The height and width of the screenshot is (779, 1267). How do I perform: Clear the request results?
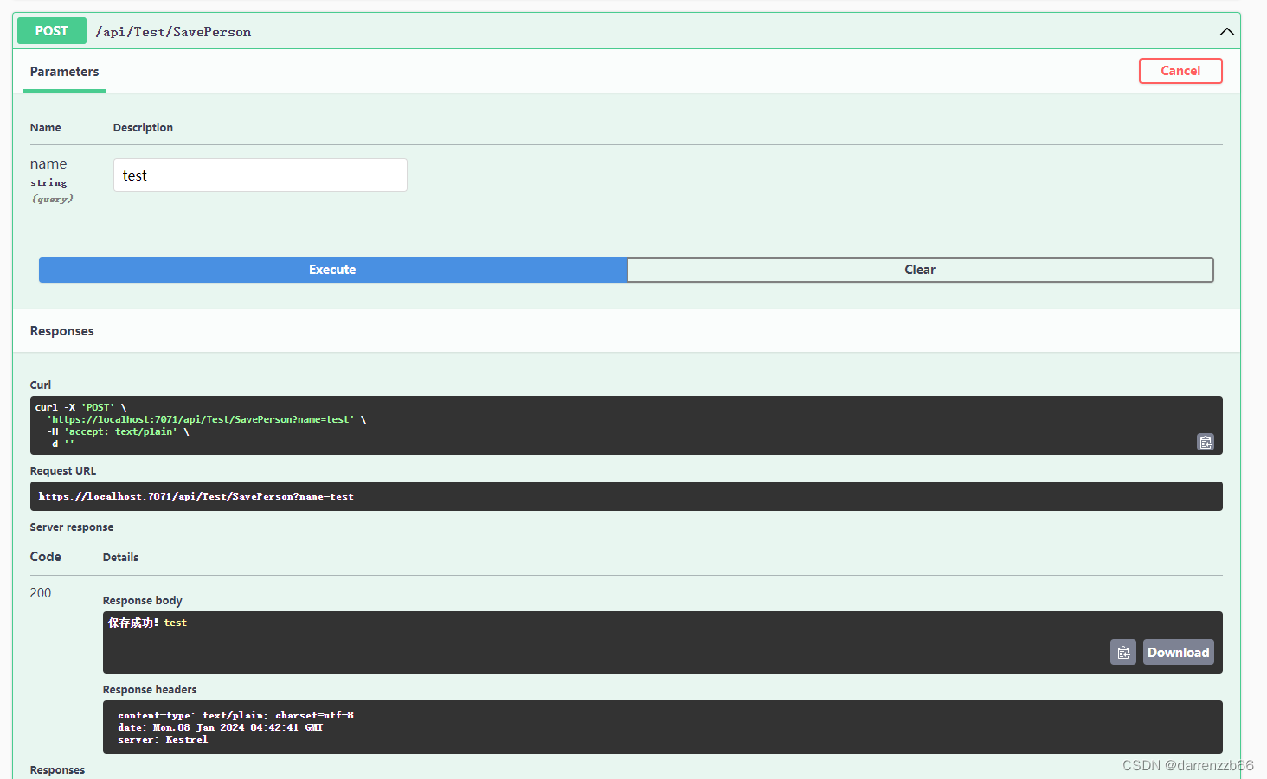coord(920,269)
